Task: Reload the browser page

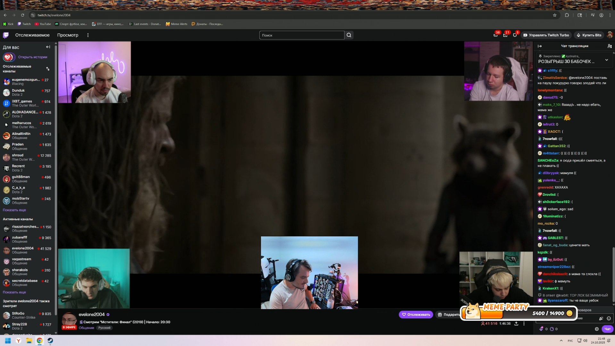Action: coord(22,15)
